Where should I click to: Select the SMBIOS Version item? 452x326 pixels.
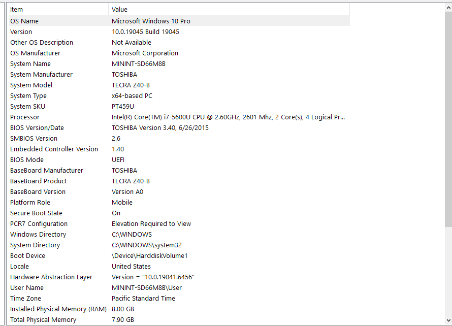pyautogui.click(x=34, y=138)
